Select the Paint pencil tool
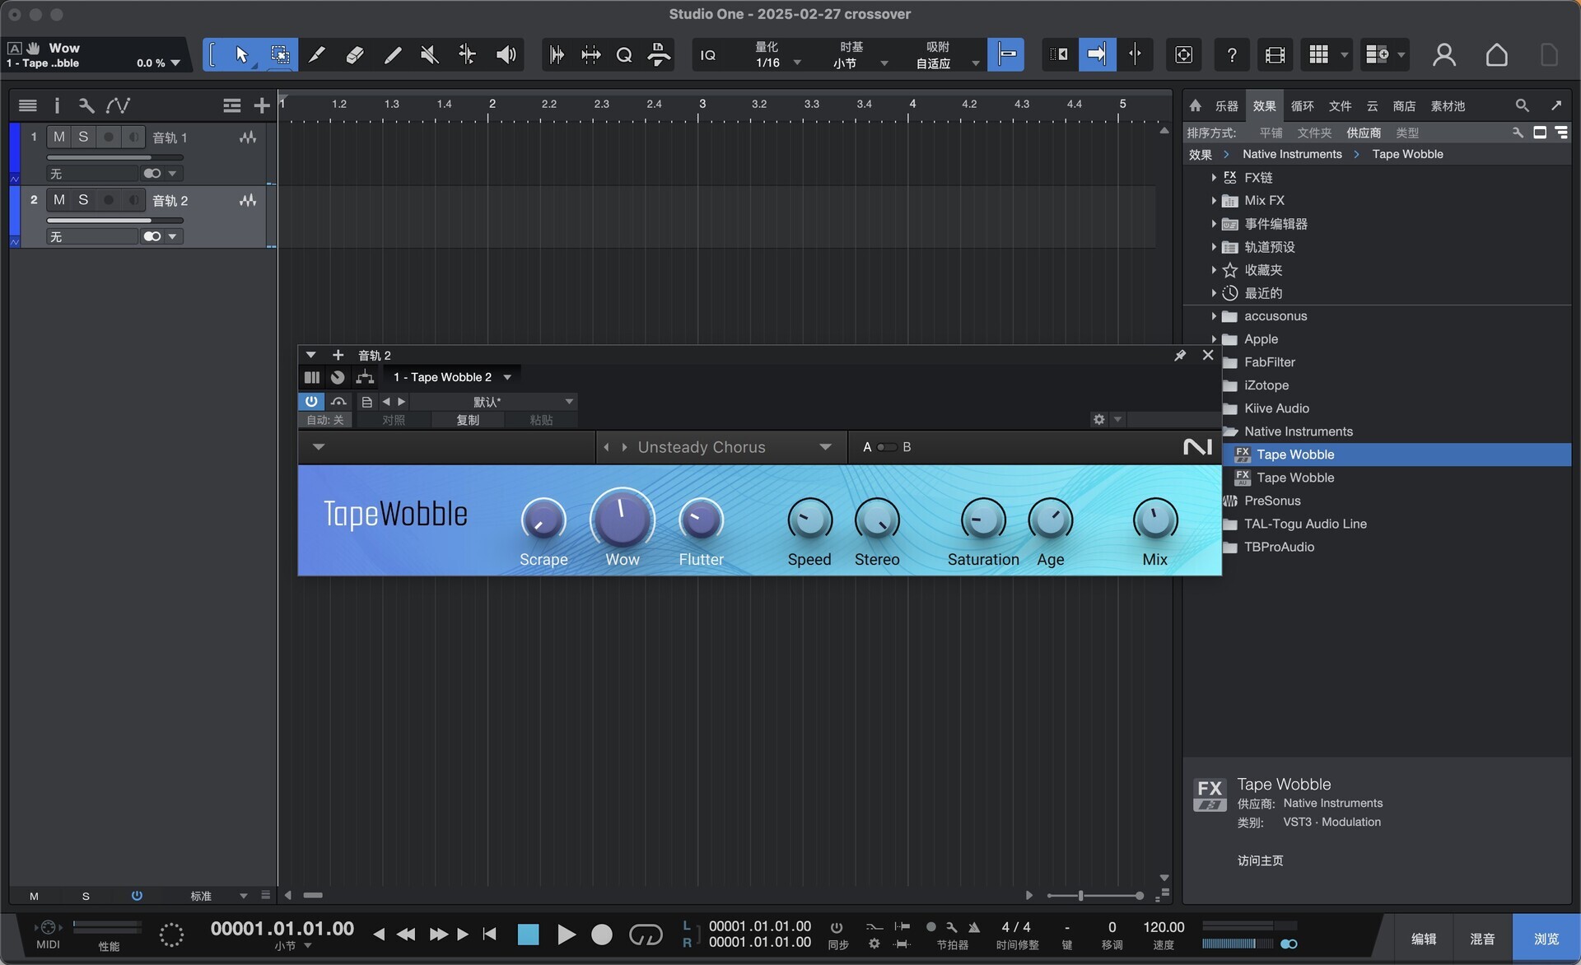 pos(393,55)
